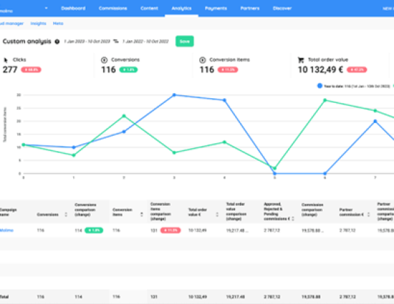Sort table by Total order value € column

[x=217, y=214]
